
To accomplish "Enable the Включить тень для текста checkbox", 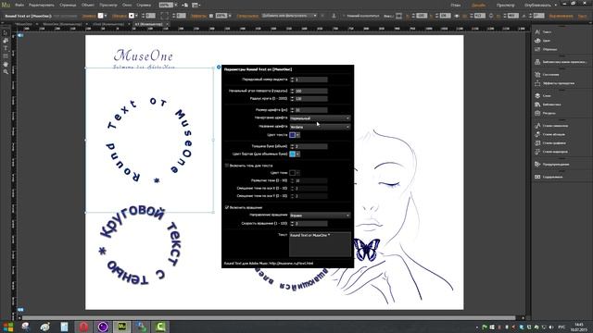I will point(227,166).
